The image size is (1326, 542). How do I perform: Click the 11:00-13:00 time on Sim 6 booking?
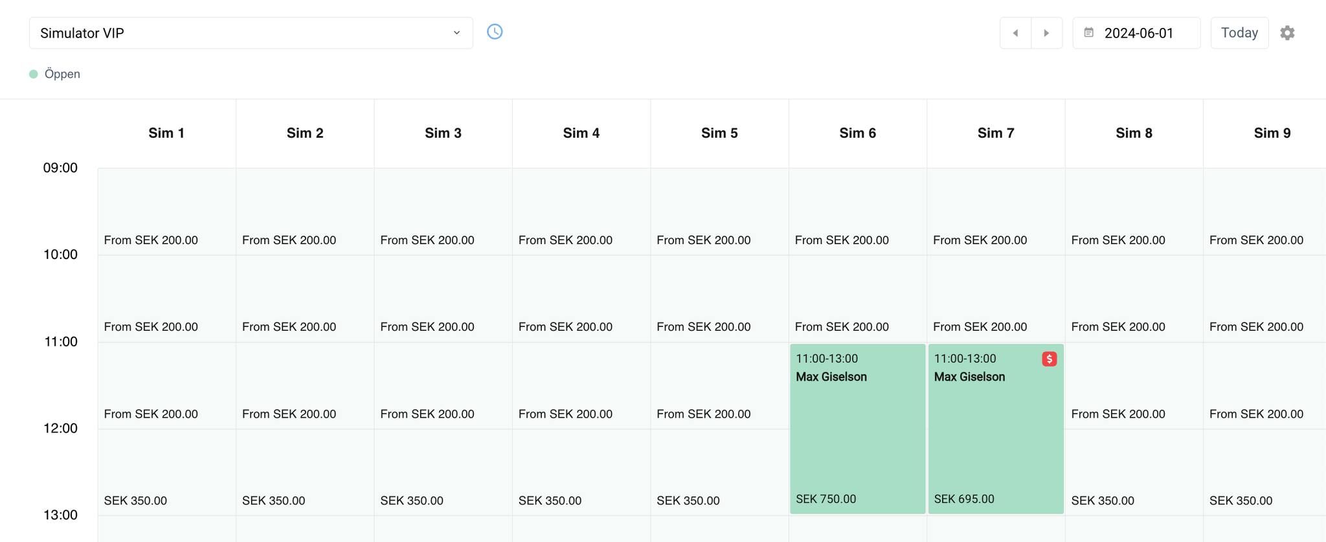coord(827,359)
